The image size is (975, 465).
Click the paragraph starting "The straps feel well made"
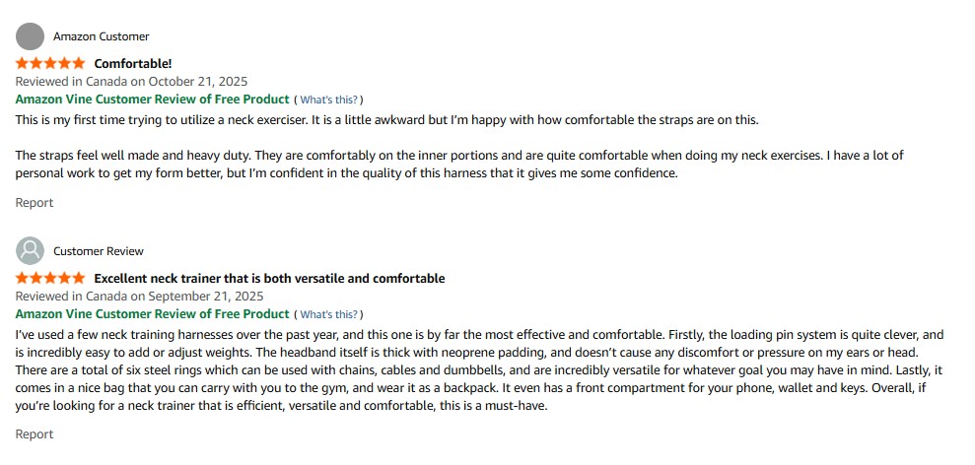(x=459, y=165)
